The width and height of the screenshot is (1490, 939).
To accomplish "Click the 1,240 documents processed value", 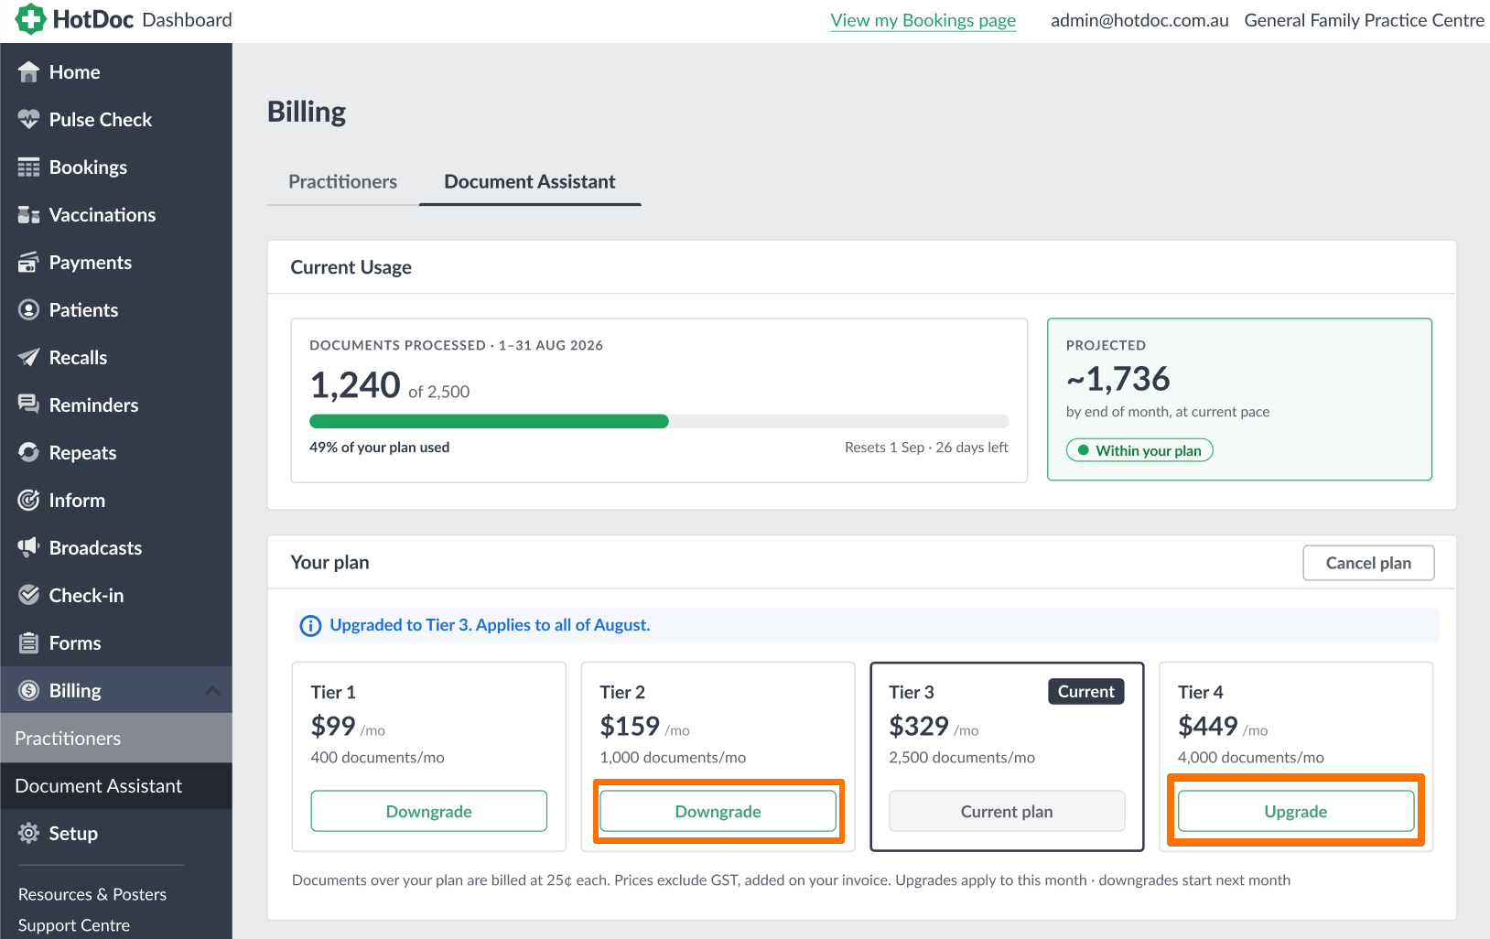I will pyautogui.click(x=355, y=385).
